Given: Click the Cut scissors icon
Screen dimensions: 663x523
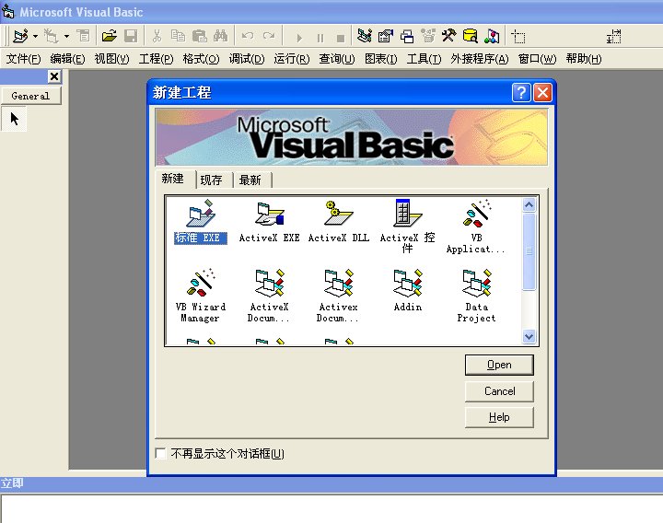Looking at the screenshot, I should coord(157,36).
